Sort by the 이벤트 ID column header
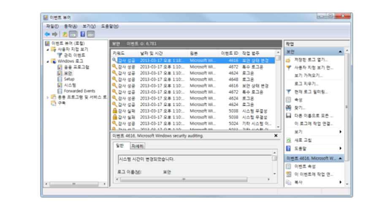This screenshot has width=390, height=212. (230, 53)
